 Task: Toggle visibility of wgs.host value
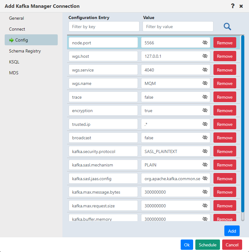point(205,56)
